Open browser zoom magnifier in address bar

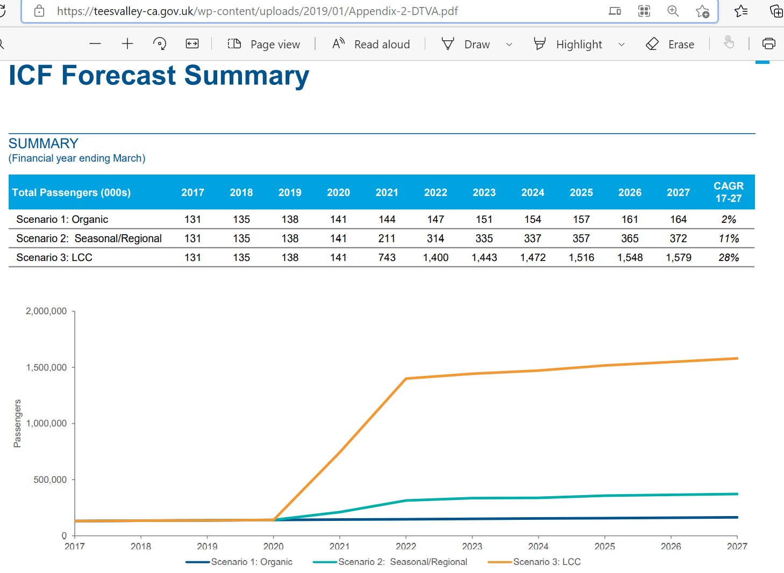click(673, 11)
